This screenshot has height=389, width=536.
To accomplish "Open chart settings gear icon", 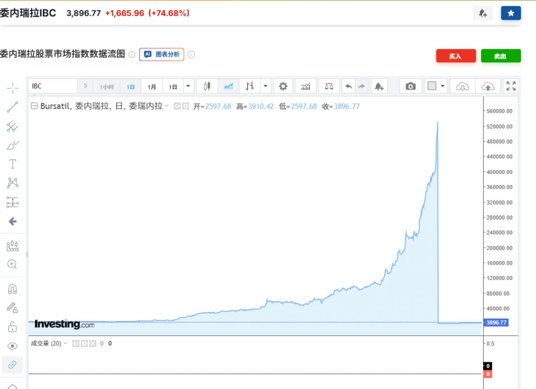I will (x=283, y=87).
